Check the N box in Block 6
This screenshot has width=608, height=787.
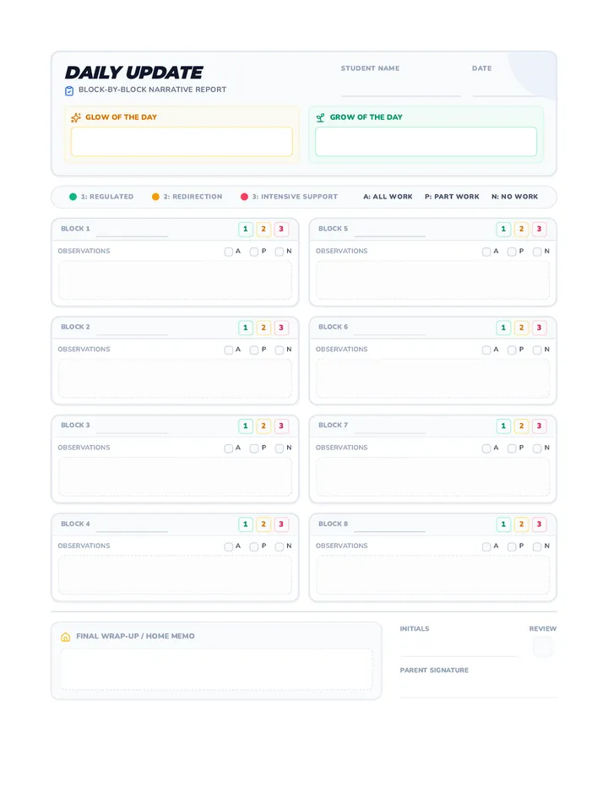tap(537, 350)
